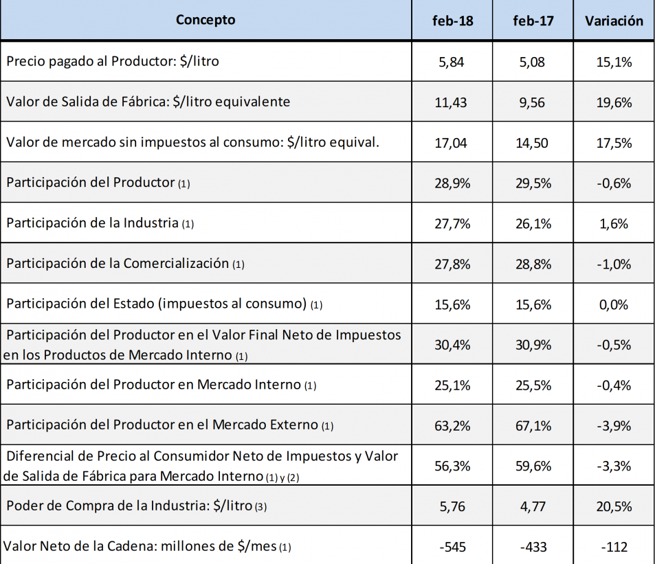The width and height of the screenshot is (655, 564).
Task: Select the feb-17 column header
Action: pyautogui.click(x=533, y=21)
